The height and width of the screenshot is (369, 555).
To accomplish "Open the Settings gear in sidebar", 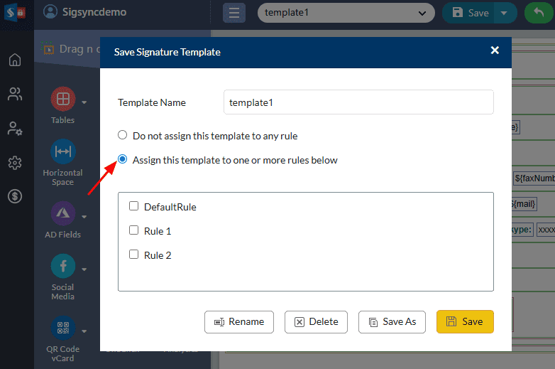I will (15, 163).
